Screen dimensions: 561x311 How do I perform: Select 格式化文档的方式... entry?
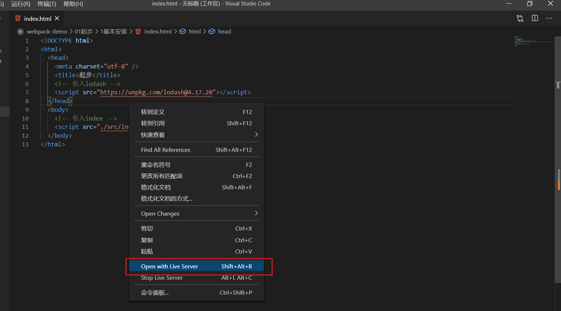tap(197, 198)
